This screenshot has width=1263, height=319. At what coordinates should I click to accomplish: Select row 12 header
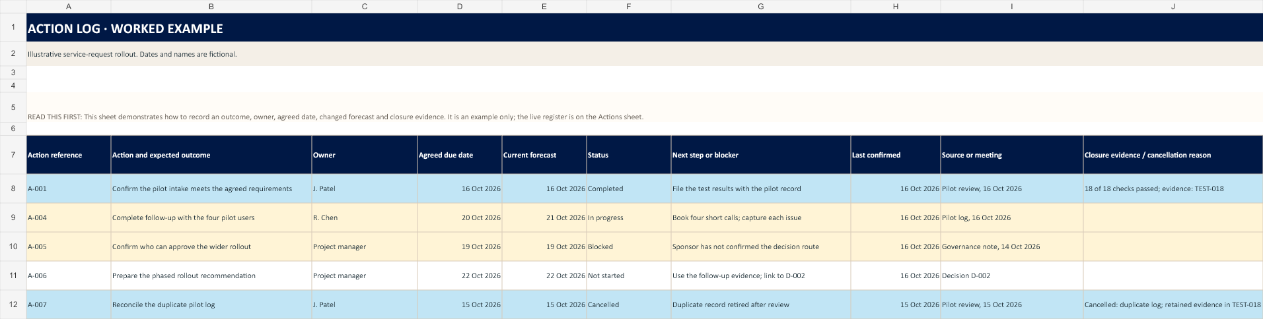[13, 304]
